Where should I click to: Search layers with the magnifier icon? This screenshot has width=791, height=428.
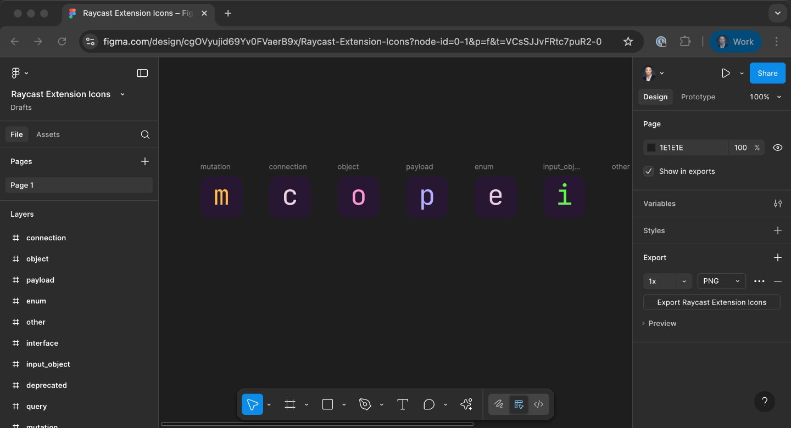click(145, 134)
